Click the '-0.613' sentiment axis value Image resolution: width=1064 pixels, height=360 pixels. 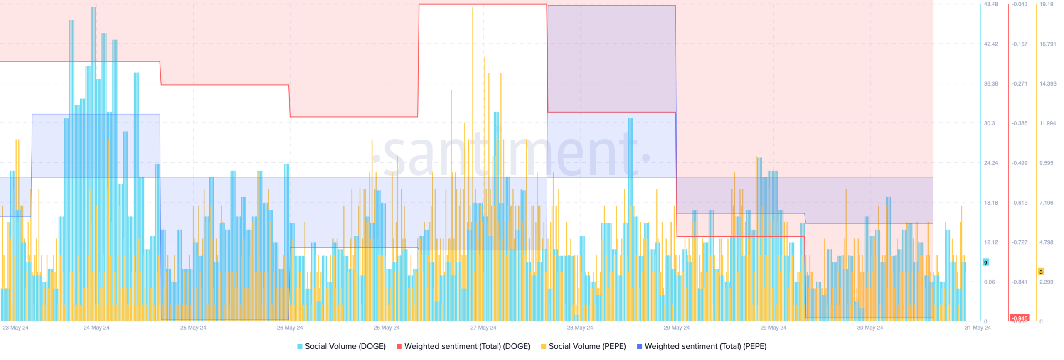click(x=1020, y=203)
